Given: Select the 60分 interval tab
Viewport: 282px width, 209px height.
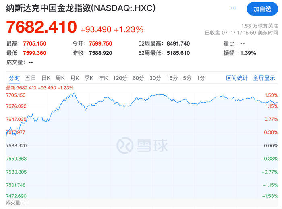Looking at the screenshot, I should [x=138, y=78].
